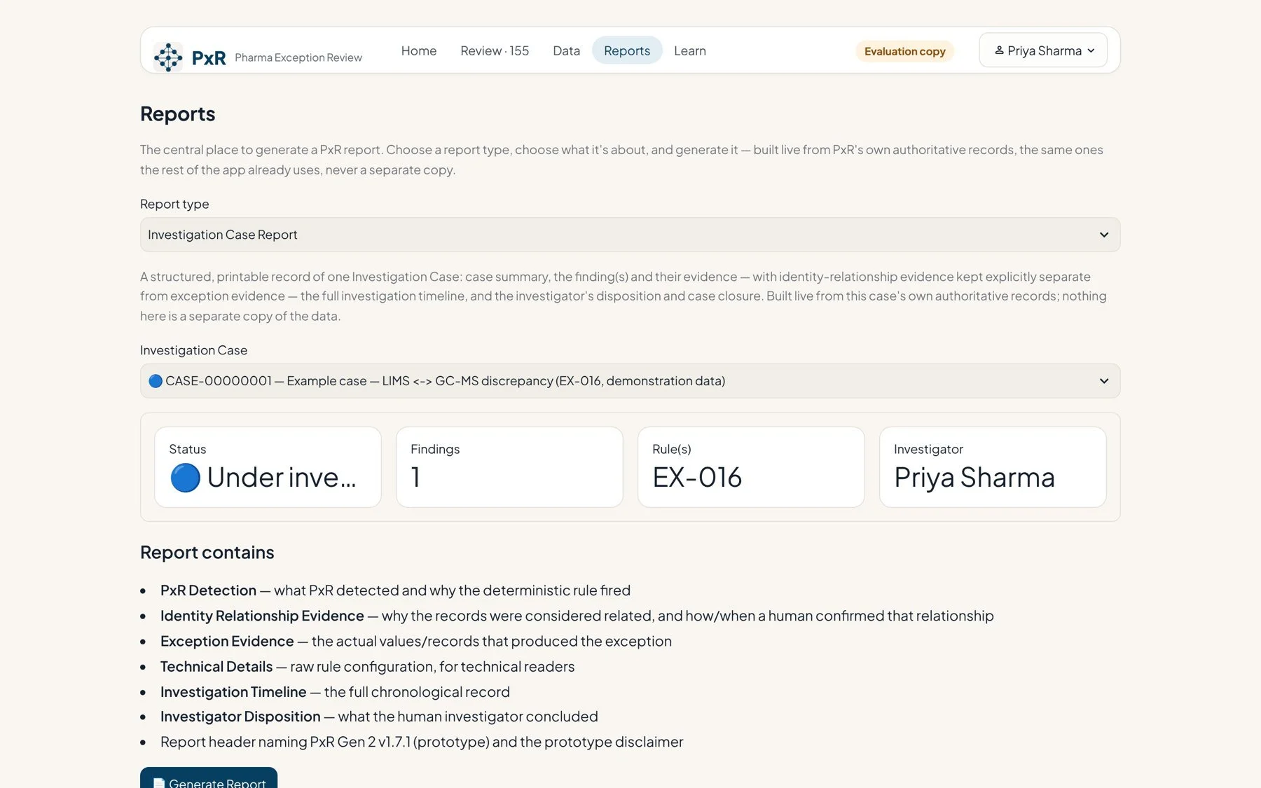Click the Exception Evidence list item
Image resolution: width=1261 pixels, height=788 pixels.
click(x=416, y=641)
